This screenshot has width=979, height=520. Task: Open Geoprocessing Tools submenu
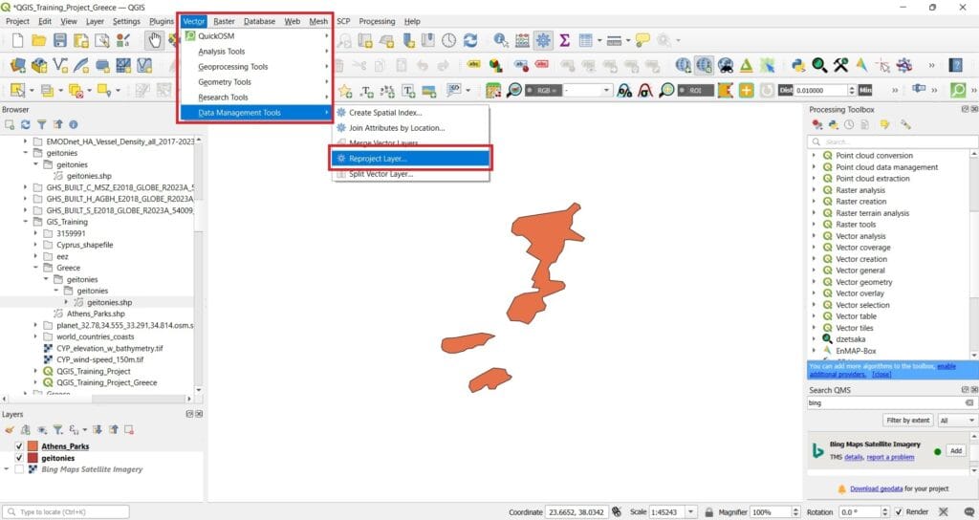(255, 67)
